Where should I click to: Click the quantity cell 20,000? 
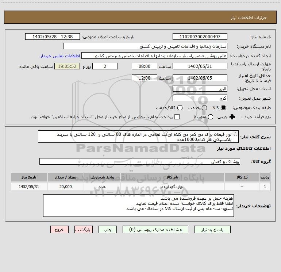click(65, 187)
